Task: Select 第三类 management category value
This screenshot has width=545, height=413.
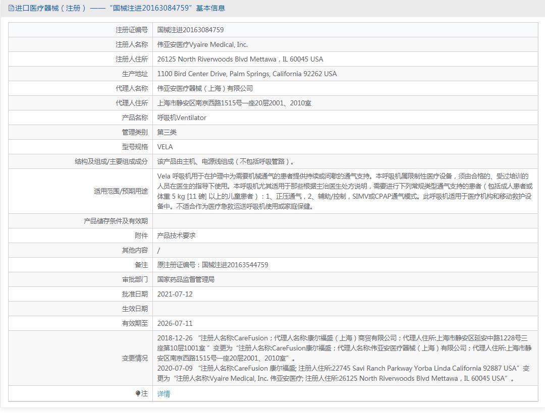Action: pyautogui.click(x=167, y=132)
